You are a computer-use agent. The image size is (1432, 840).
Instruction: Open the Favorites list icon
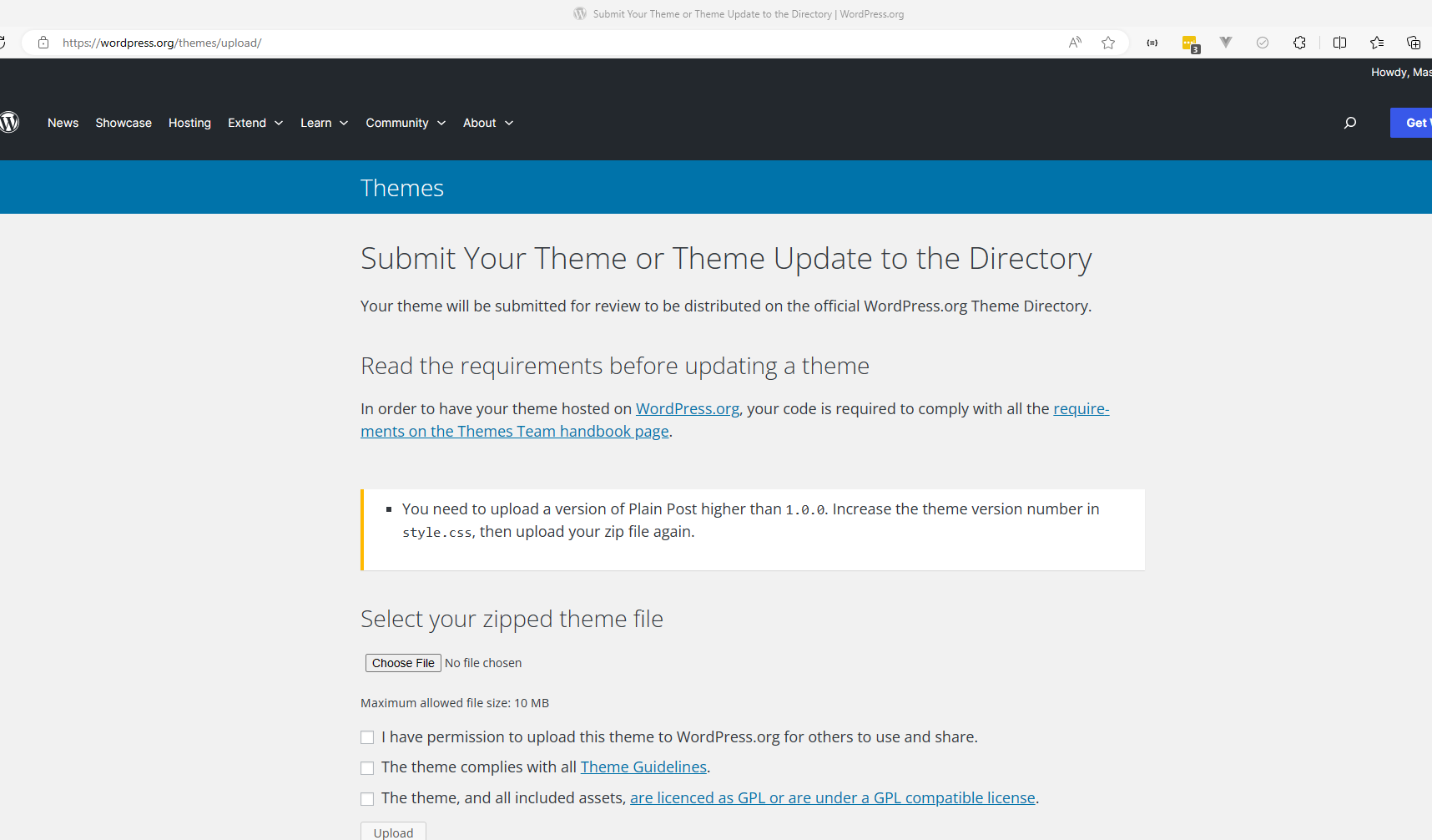pos(1377,43)
